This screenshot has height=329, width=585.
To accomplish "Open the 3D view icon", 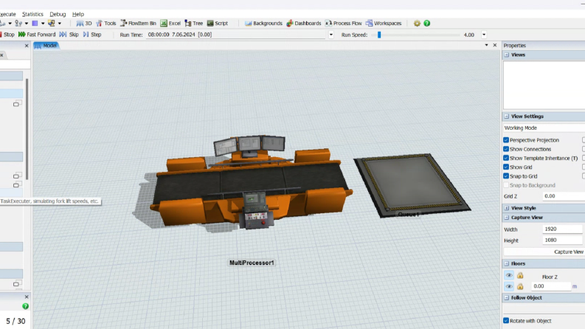I will (x=84, y=23).
